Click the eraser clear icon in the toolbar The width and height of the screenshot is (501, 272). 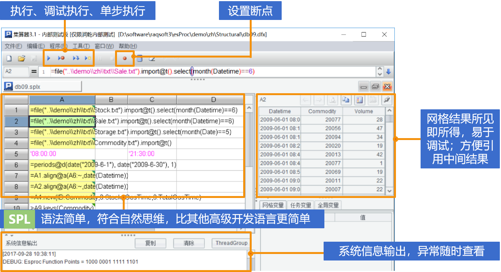152,59
